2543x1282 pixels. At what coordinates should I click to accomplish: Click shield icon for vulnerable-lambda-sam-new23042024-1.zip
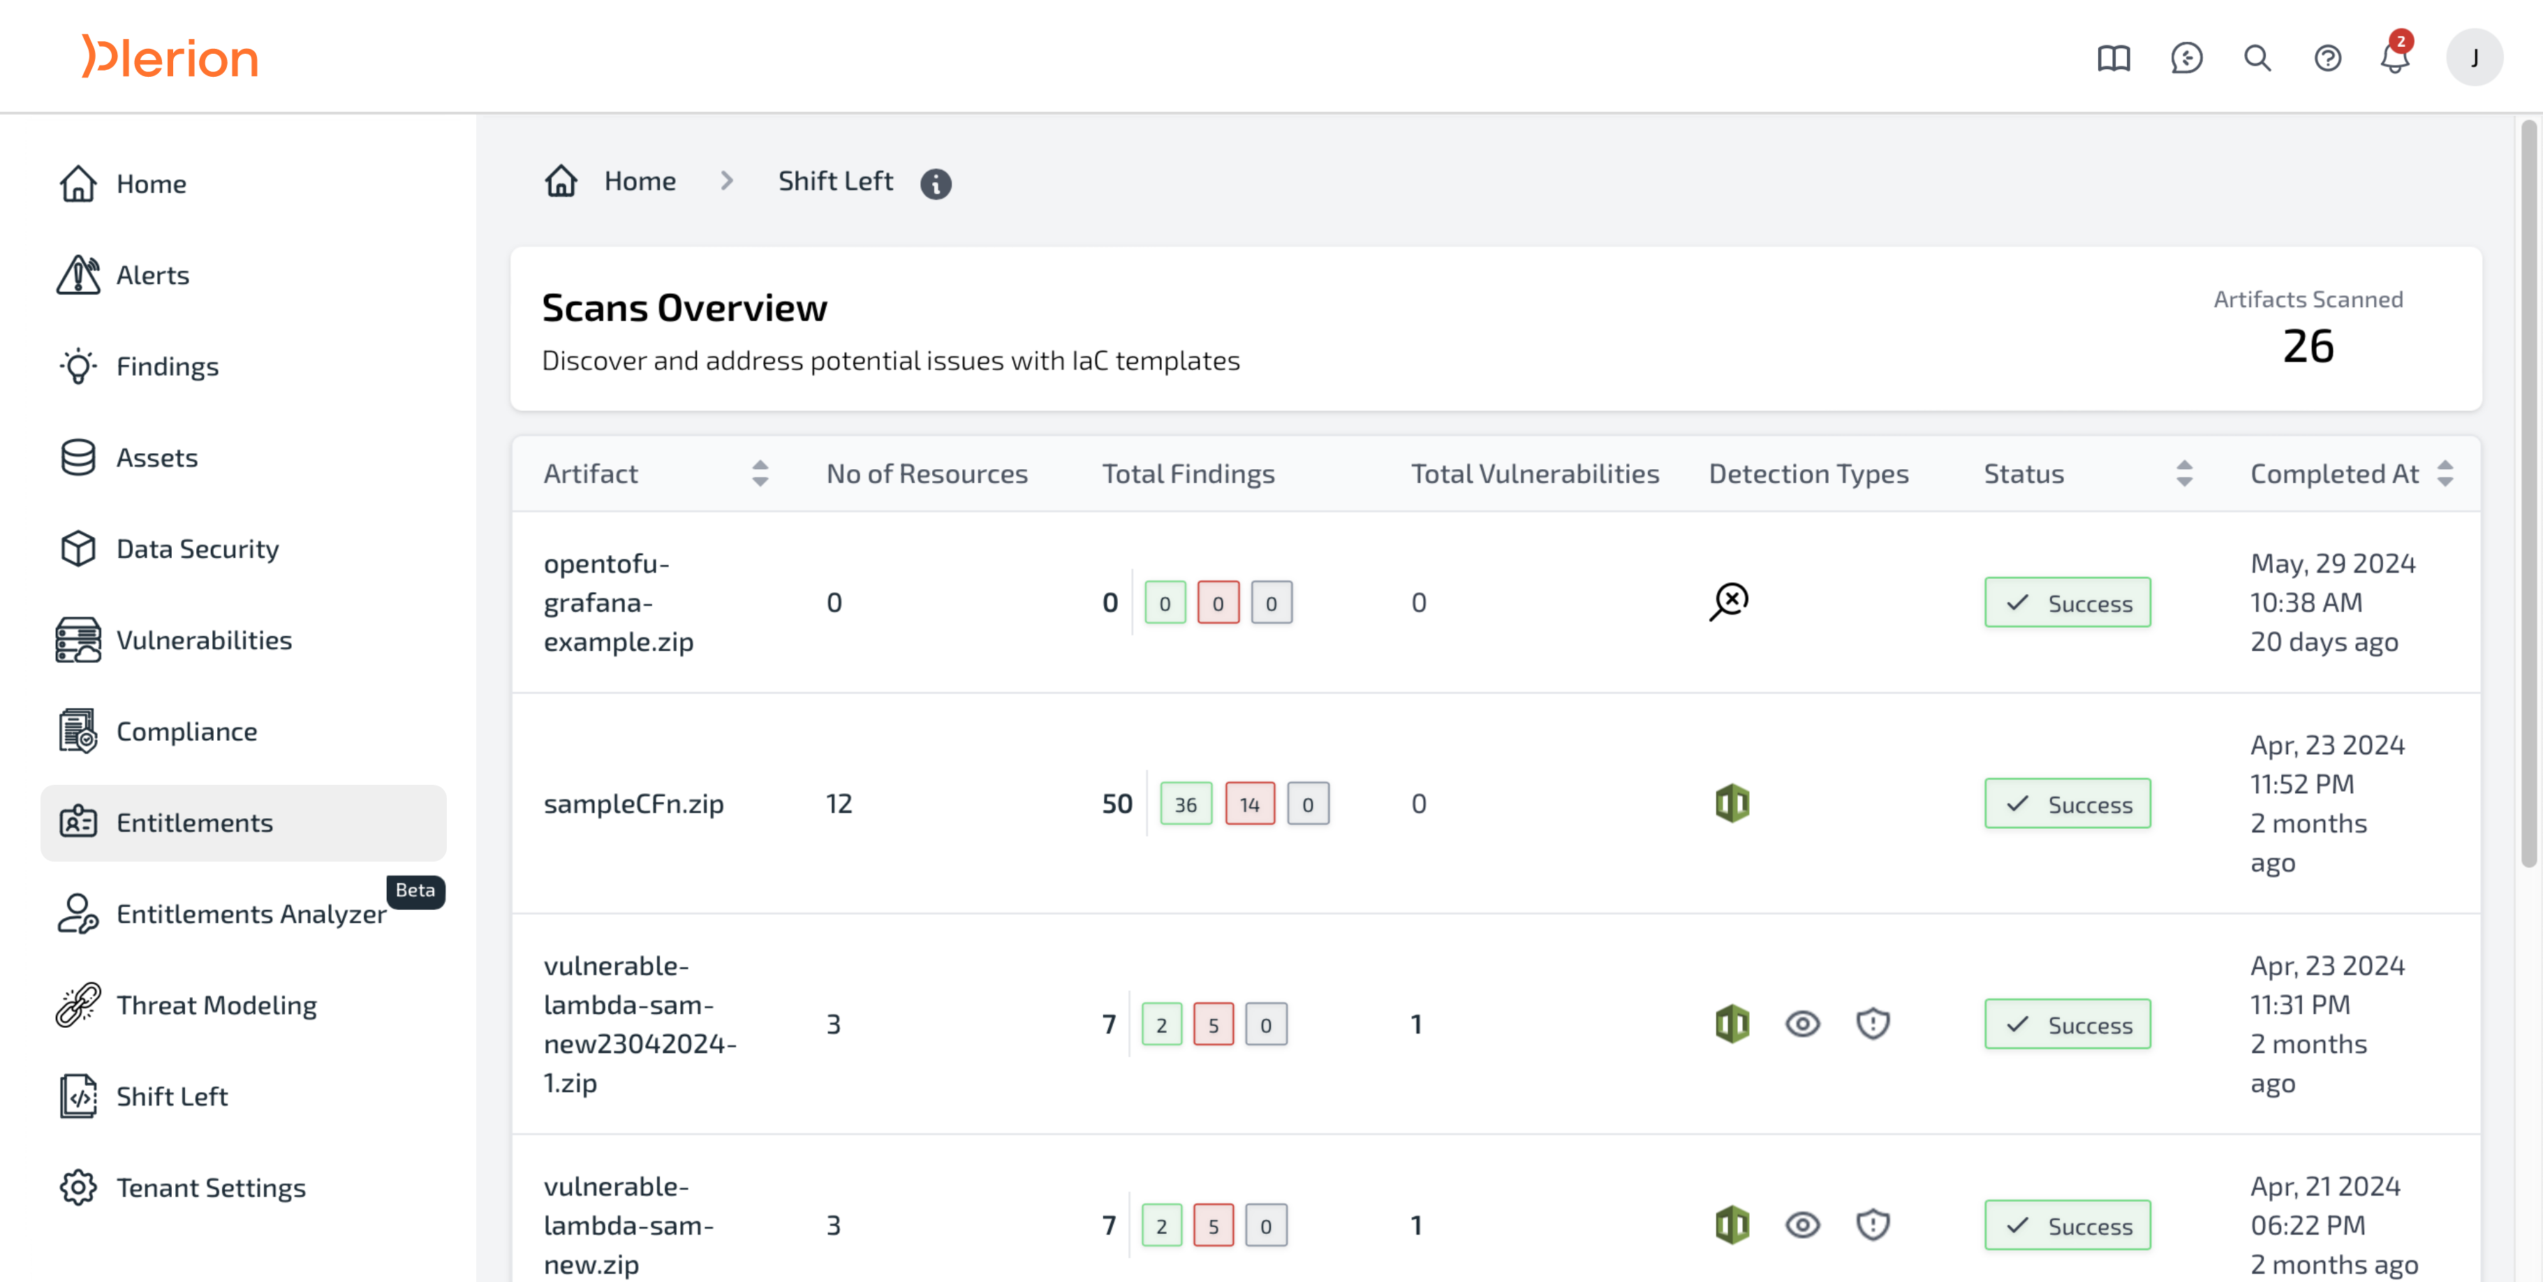click(x=1872, y=1024)
